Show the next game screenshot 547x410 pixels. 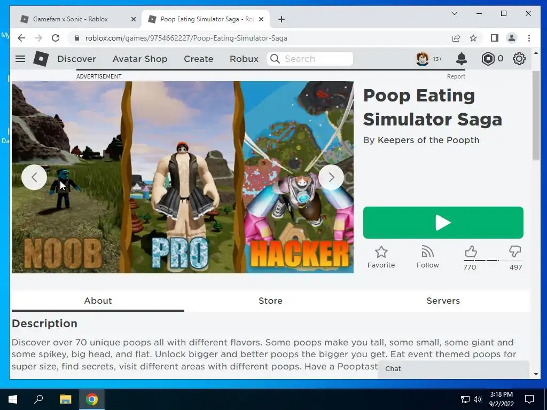(x=331, y=177)
